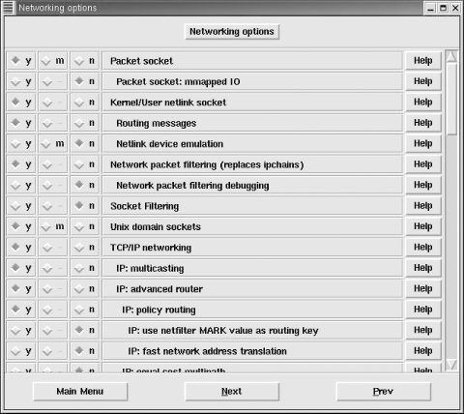Click the Networking options header button
The width and height of the screenshot is (465, 414).
click(x=232, y=32)
